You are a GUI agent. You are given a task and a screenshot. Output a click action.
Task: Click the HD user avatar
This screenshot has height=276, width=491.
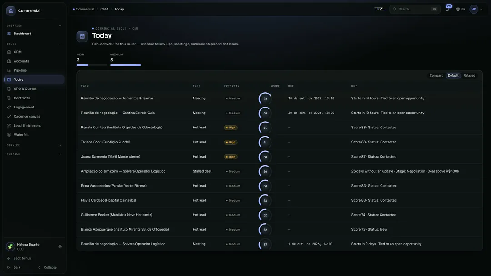click(474, 9)
